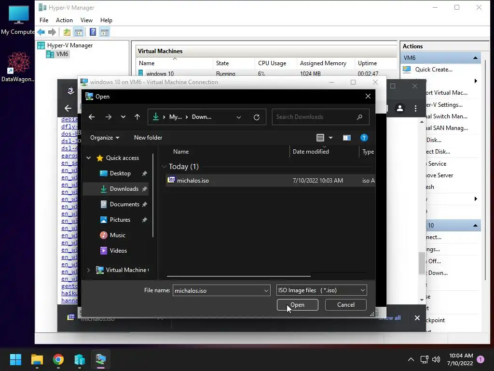
Task: Select Documents in Quick access
Action: tap(124, 204)
